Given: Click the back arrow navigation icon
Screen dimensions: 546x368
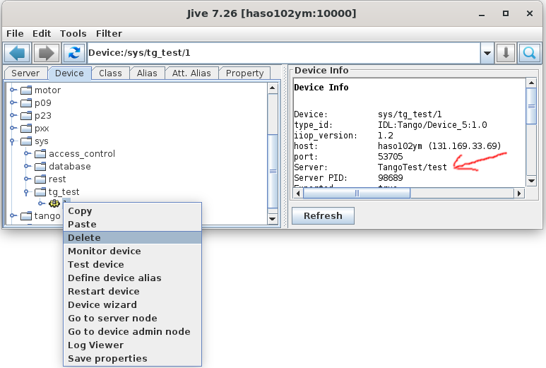Looking at the screenshot, I should [x=17, y=53].
